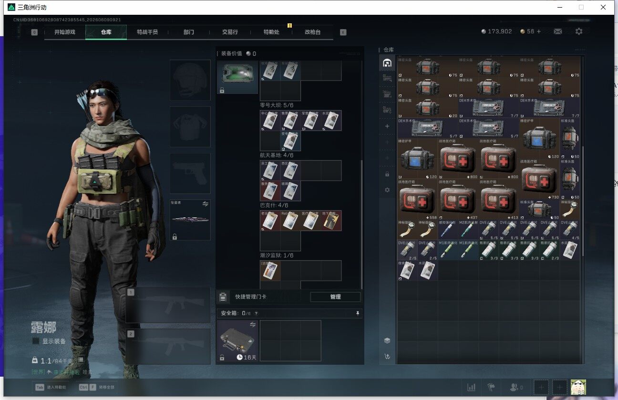Open the settings gear in top bar
The image size is (618, 400).
tap(579, 31)
